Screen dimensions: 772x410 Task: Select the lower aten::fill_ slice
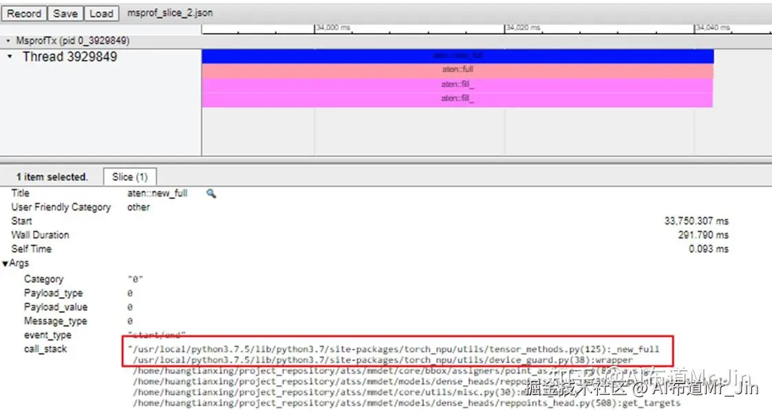[458, 100]
